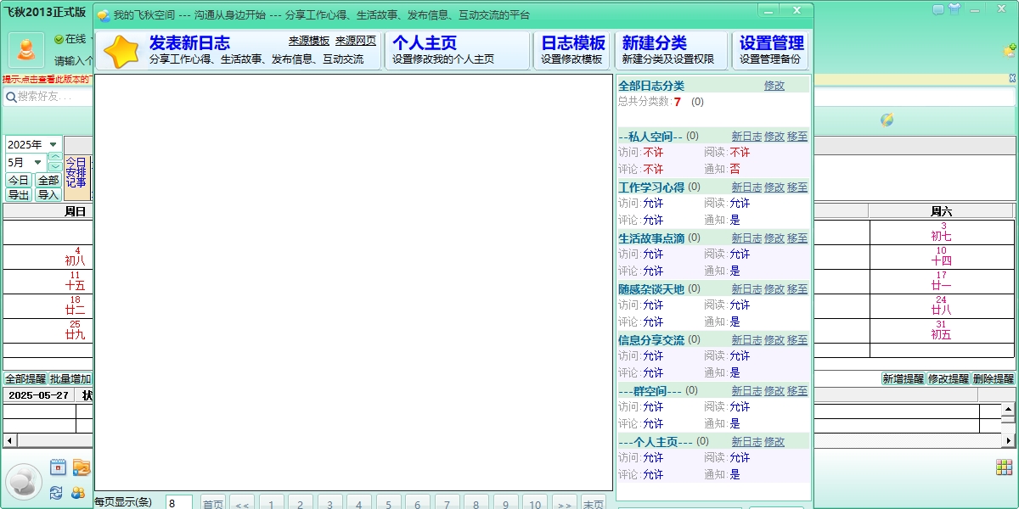Screen dimensions: 1019x509
Task: Click the 全部提醒 button
Action: coord(25,378)
